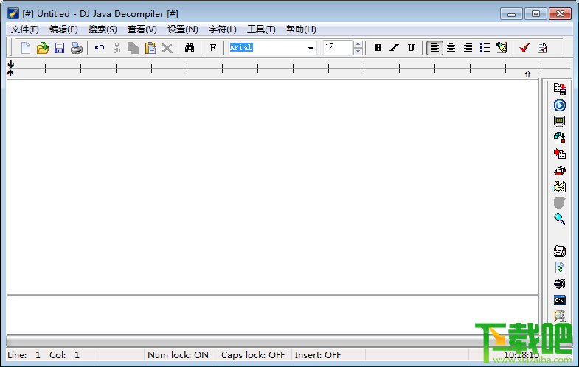
Task: Save the file with floppy disk icon
Action: (x=59, y=48)
